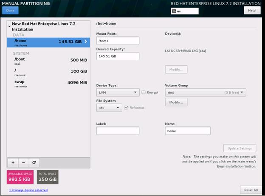The image size is (265, 196).
Task: Click Modify under Device(s)
Action: (x=176, y=70)
